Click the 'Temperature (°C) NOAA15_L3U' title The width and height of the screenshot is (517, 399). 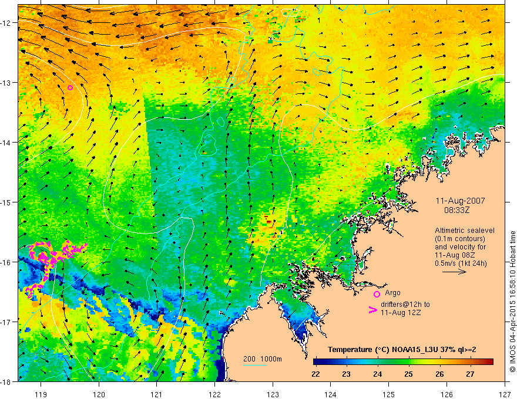[x=382, y=350]
